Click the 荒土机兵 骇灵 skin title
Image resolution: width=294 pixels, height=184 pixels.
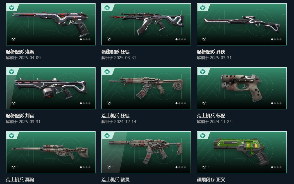(x=116, y=180)
